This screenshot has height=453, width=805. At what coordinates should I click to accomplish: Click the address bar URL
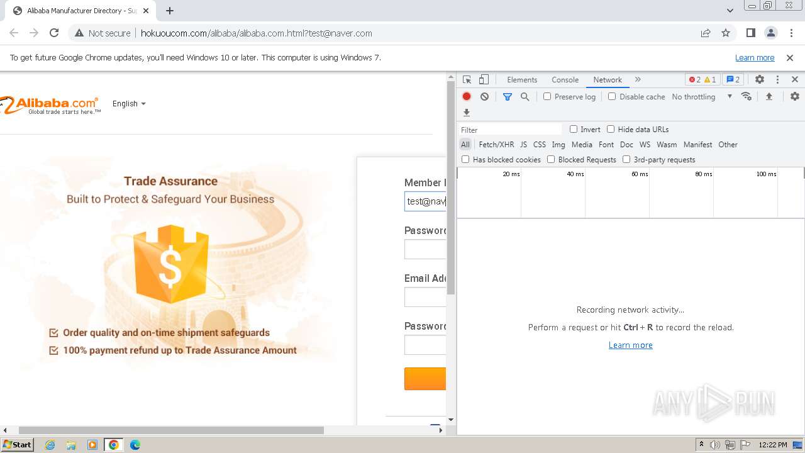point(257,33)
